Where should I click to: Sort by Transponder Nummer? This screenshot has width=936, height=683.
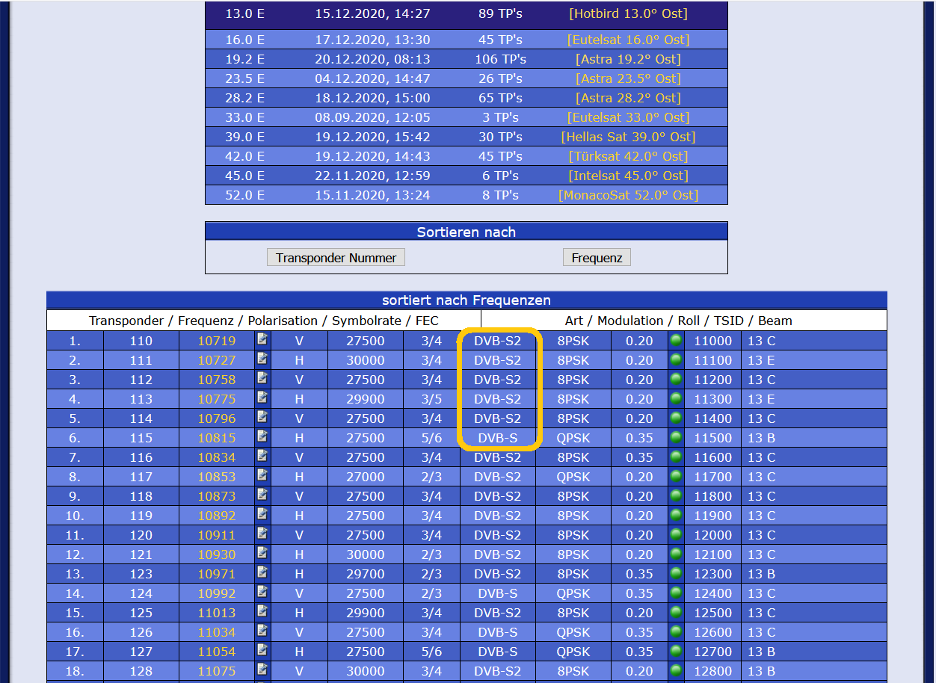coord(336,257)
